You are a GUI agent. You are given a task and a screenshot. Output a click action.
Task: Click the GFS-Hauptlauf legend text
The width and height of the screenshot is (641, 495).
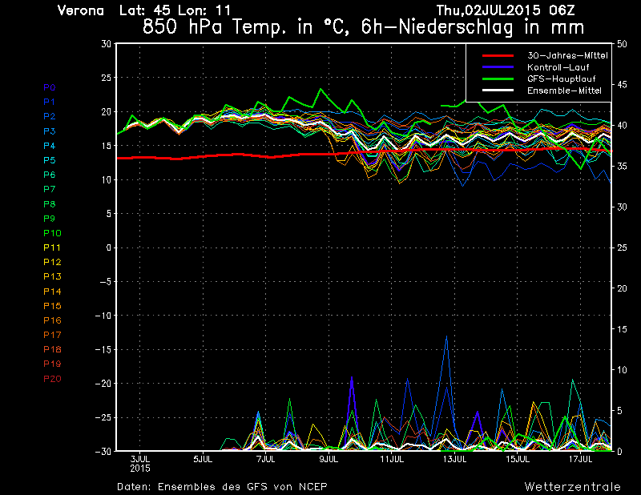point(562,78)
